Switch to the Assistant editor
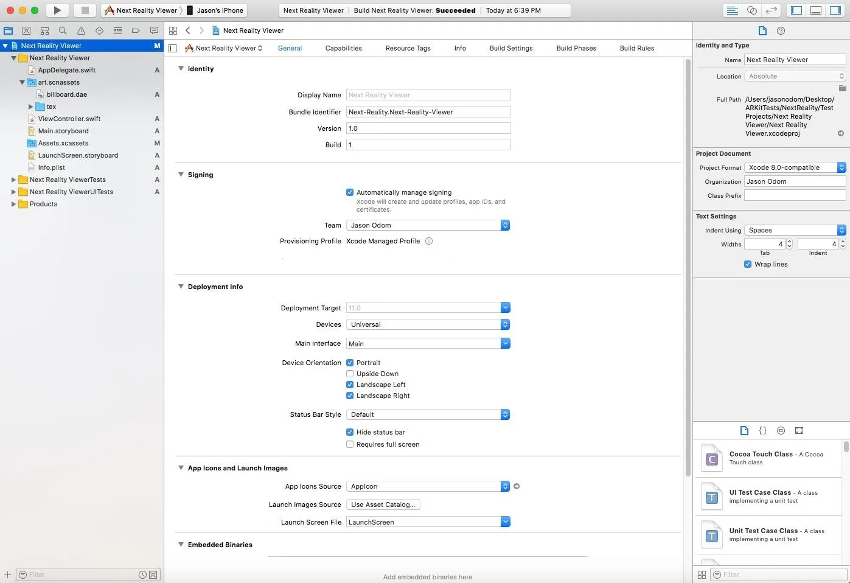The height and width of the screenshot is (583, 850). click(752, 10)
